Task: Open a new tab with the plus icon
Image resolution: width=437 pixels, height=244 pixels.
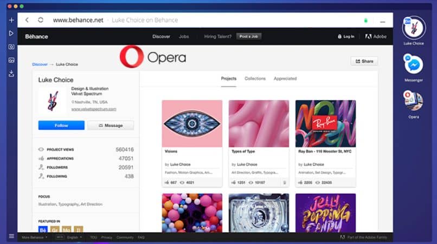Action: pos(11,20)
